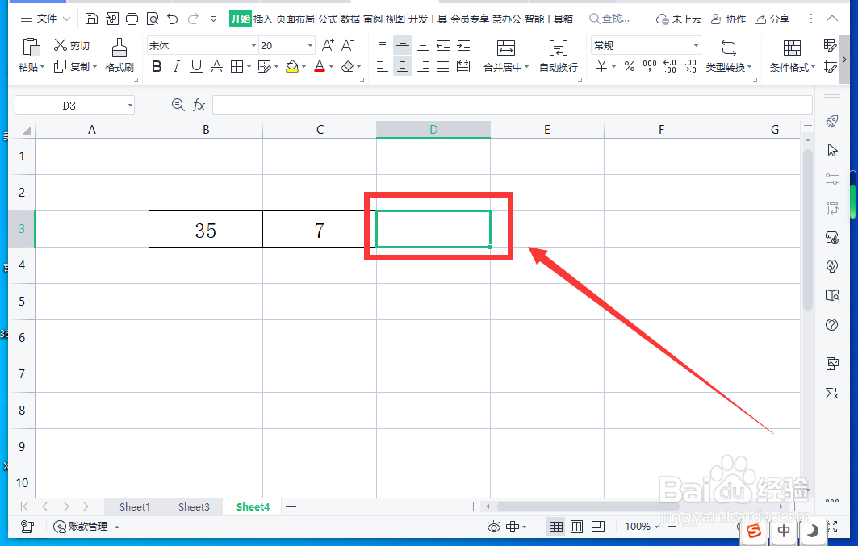The width and height of the screenshot is (858, 546).
Task: Click the Paste clipboard icon
Action: pos(31,48)
